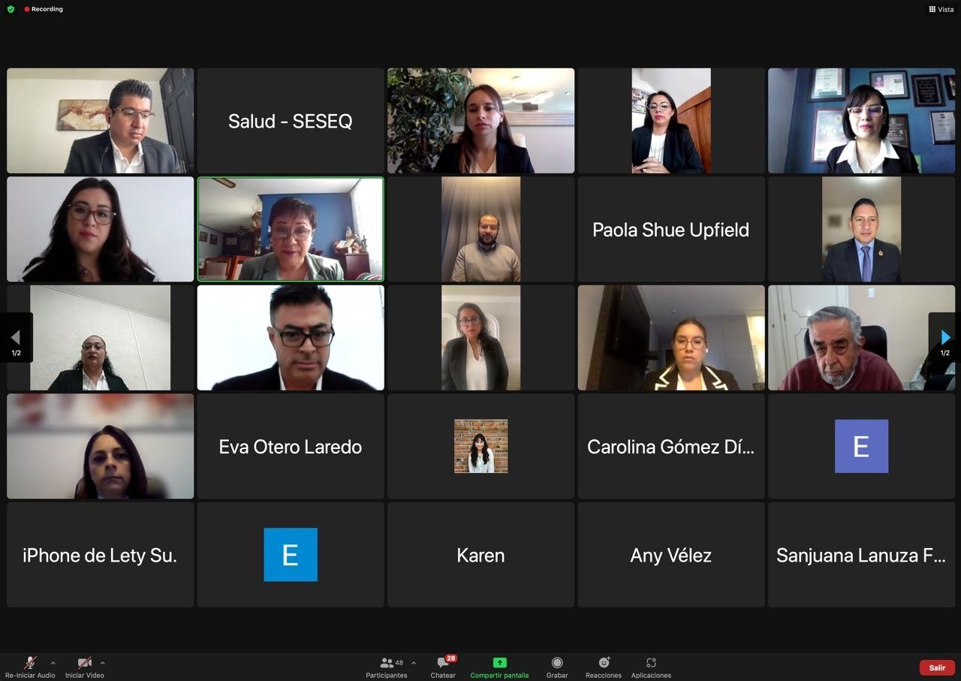Select the iPhone de Lety Su. tile

tap(101, 555)
